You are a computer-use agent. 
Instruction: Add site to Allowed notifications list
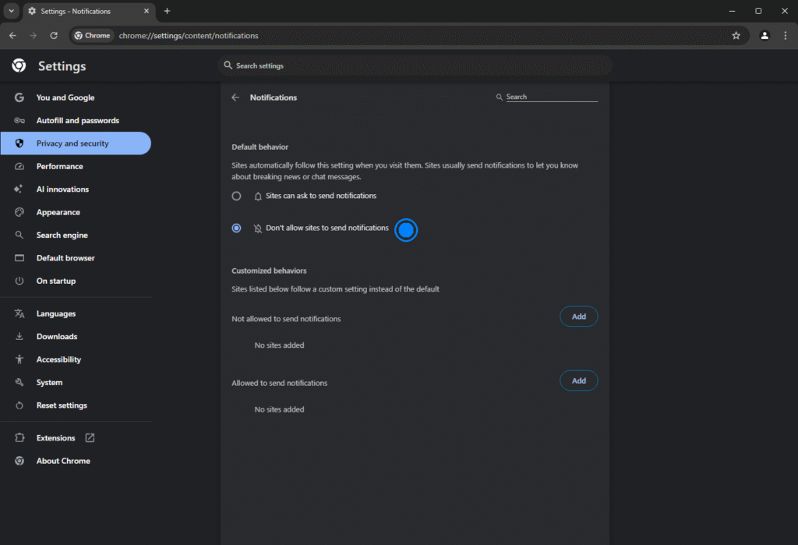point(578,380)
